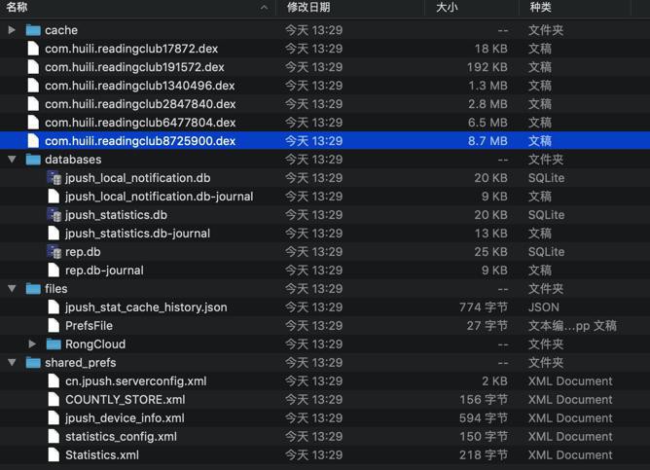This screenshot has width=650, height=470.
Task: Click the files folder icon
Action: click(x=33, y=289)
